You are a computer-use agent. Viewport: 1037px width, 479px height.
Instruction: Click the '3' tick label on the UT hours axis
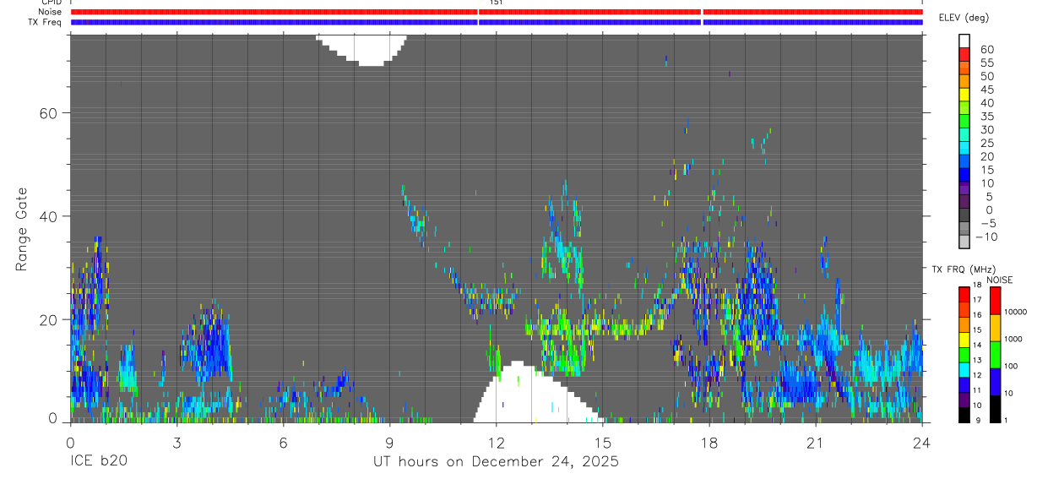point(176,443)
